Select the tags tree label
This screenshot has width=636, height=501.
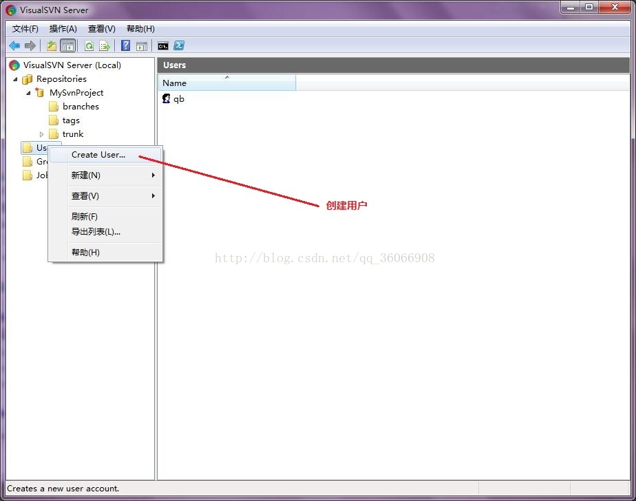point(71,120)
